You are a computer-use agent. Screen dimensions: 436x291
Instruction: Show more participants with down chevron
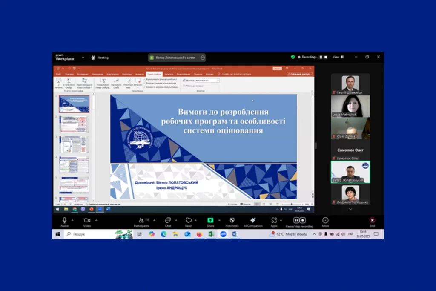click(x=350, y=209)
